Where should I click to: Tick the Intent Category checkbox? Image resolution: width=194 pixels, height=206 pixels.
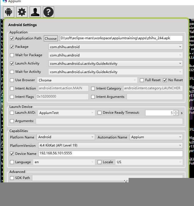coord(93,88)
